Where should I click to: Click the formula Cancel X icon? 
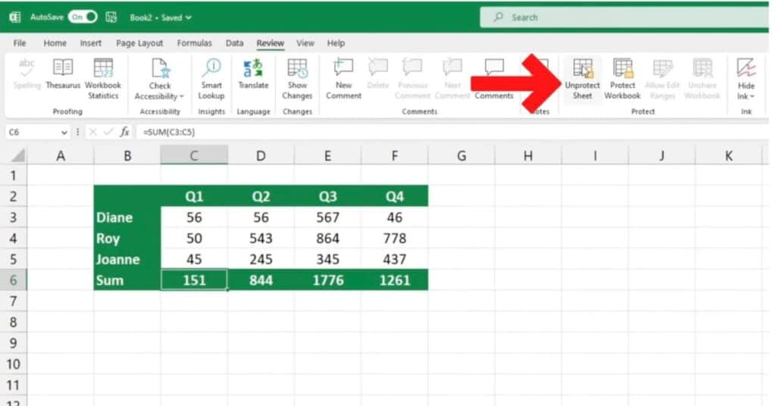point(92,132)
